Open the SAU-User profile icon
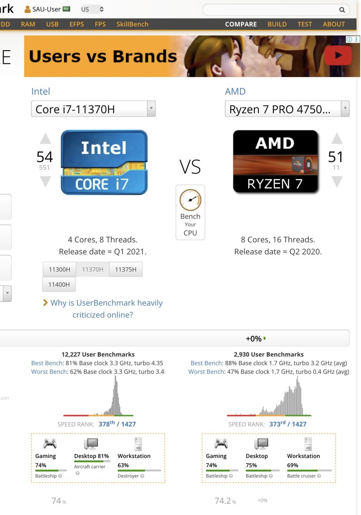Image resolution: width=361 pixels, height=515 pixels. point(28,9)
